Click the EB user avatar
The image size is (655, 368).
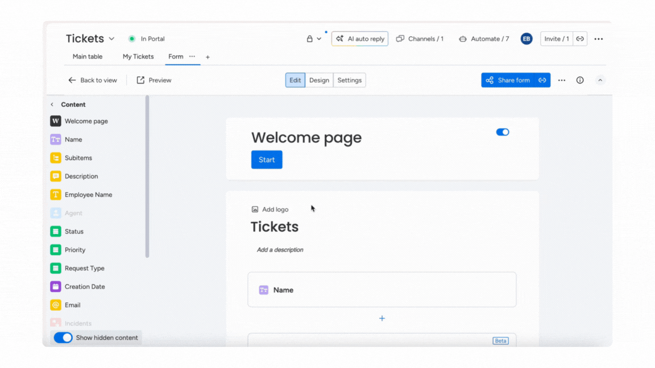[527, 39]
